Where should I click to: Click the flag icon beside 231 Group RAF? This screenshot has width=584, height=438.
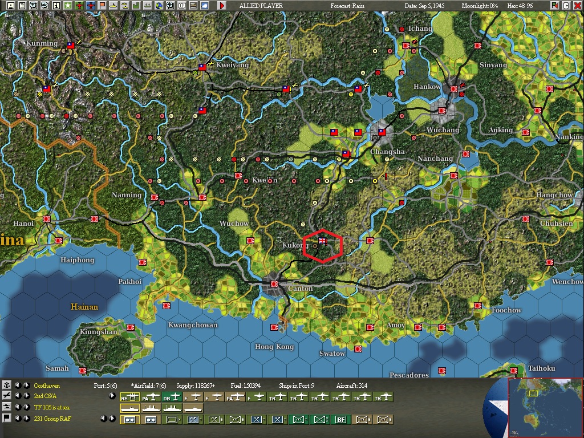[x=7, y=418]
